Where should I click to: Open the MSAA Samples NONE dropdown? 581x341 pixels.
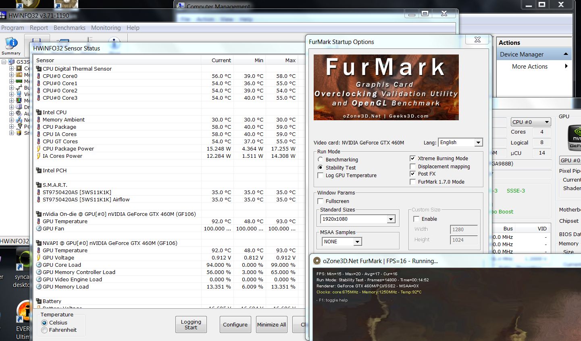[357, 242]
